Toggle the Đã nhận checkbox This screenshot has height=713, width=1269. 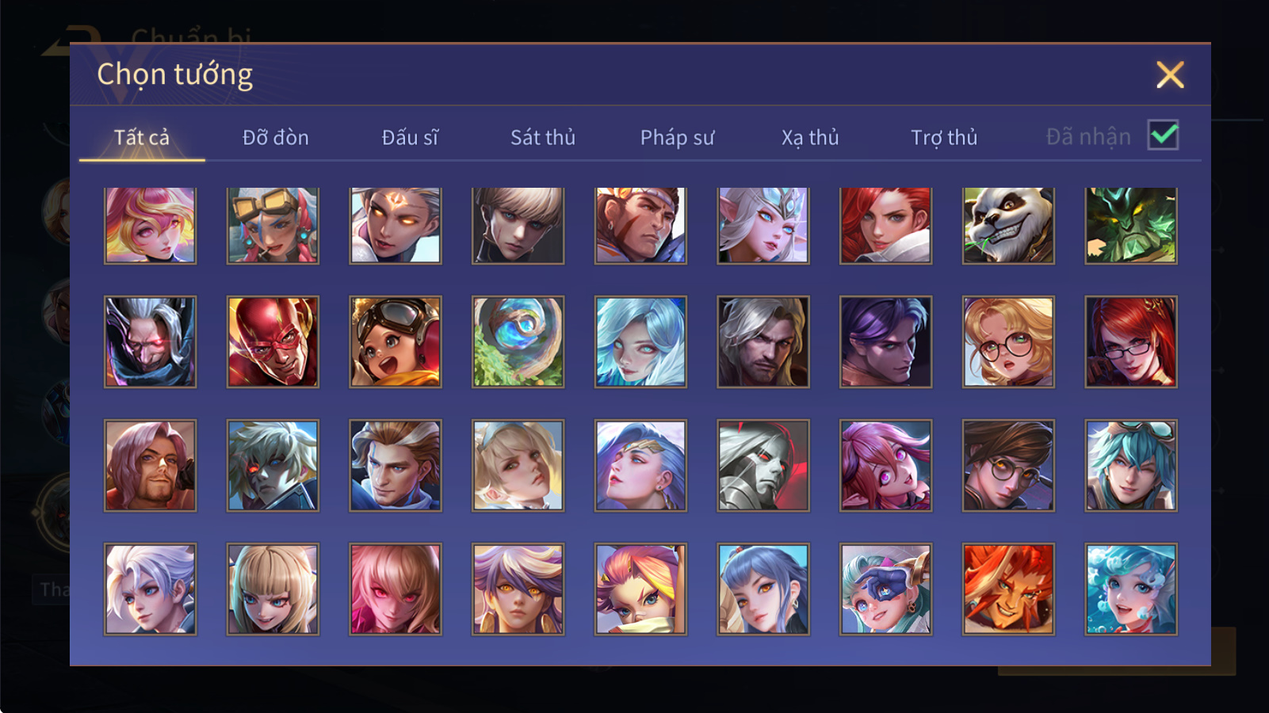(1163, 135)
